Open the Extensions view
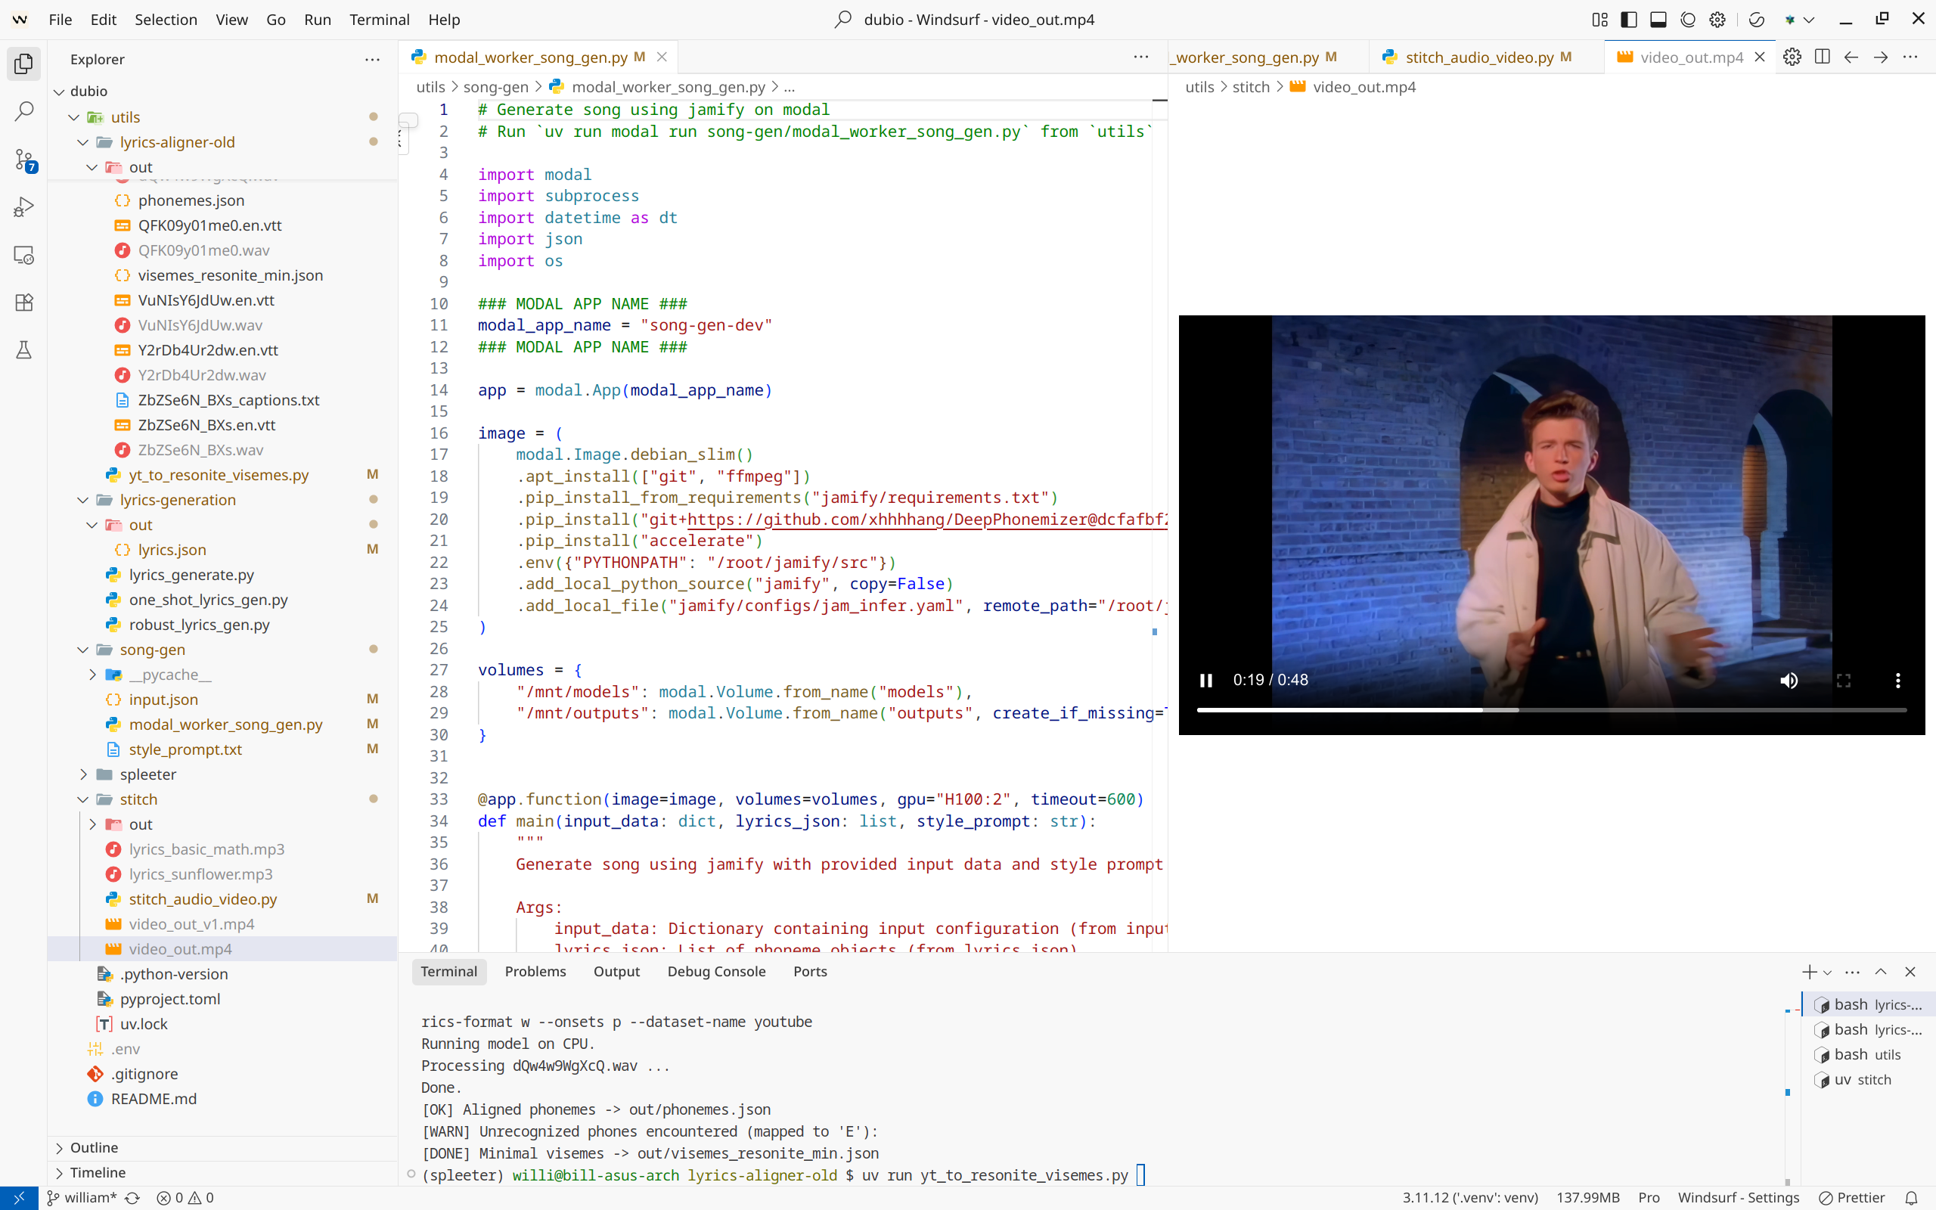The height and width of the screenshot is (1210, 1936). pos(24,302)
